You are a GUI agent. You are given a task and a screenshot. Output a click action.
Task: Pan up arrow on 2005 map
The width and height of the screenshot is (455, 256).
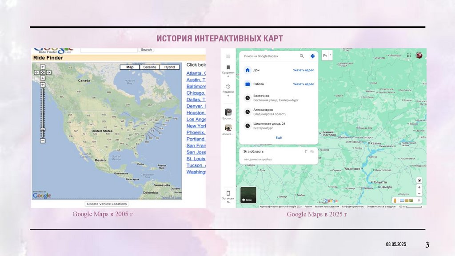click(x=43, y=67)
